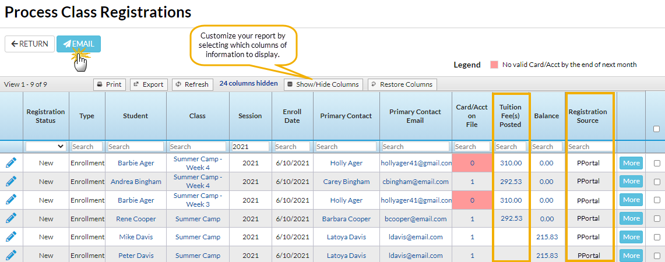Click the Tuition Fee(s) Posted search field
665x262 pixels.
(x=511, y=146)
